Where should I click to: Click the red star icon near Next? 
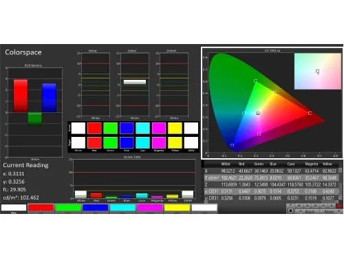click(338, 206)
